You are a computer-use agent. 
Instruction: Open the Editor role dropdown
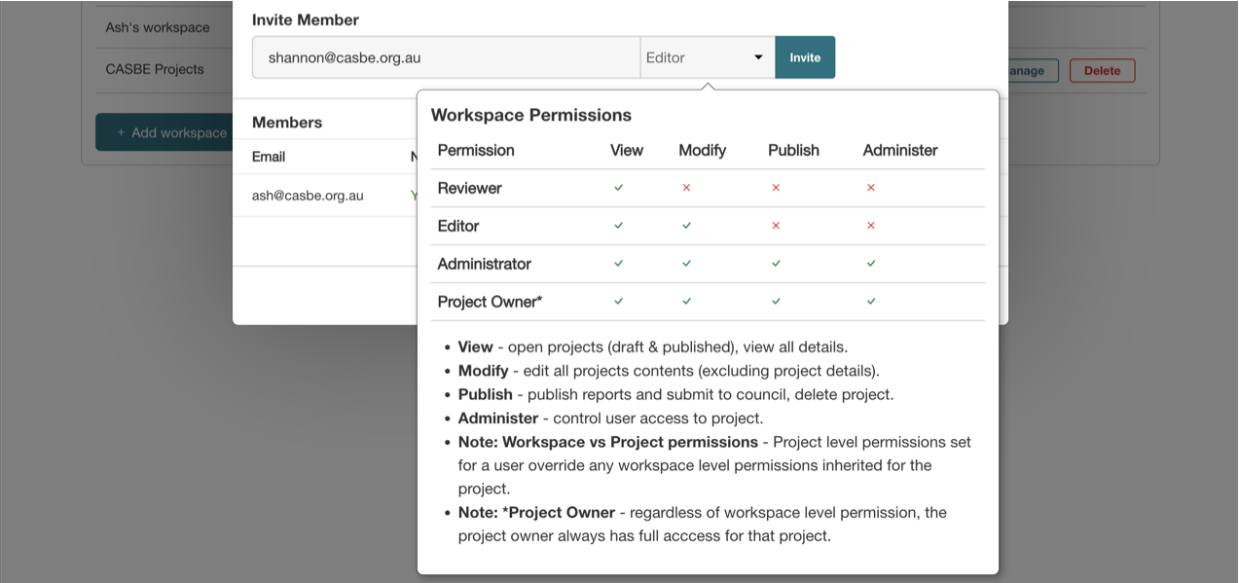click(x=707, y=57)
